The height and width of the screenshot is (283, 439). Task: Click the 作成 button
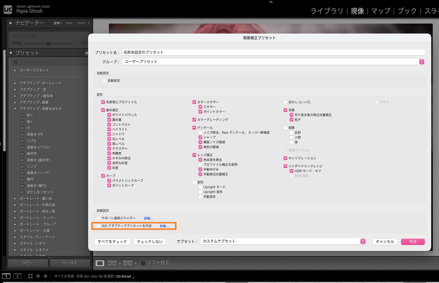click(413, 242)
